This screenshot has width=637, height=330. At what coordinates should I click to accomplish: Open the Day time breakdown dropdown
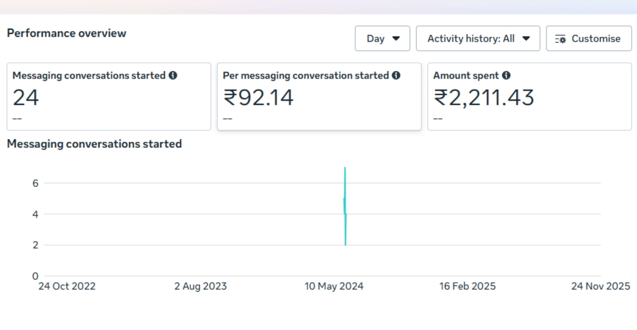click(382, 38)
